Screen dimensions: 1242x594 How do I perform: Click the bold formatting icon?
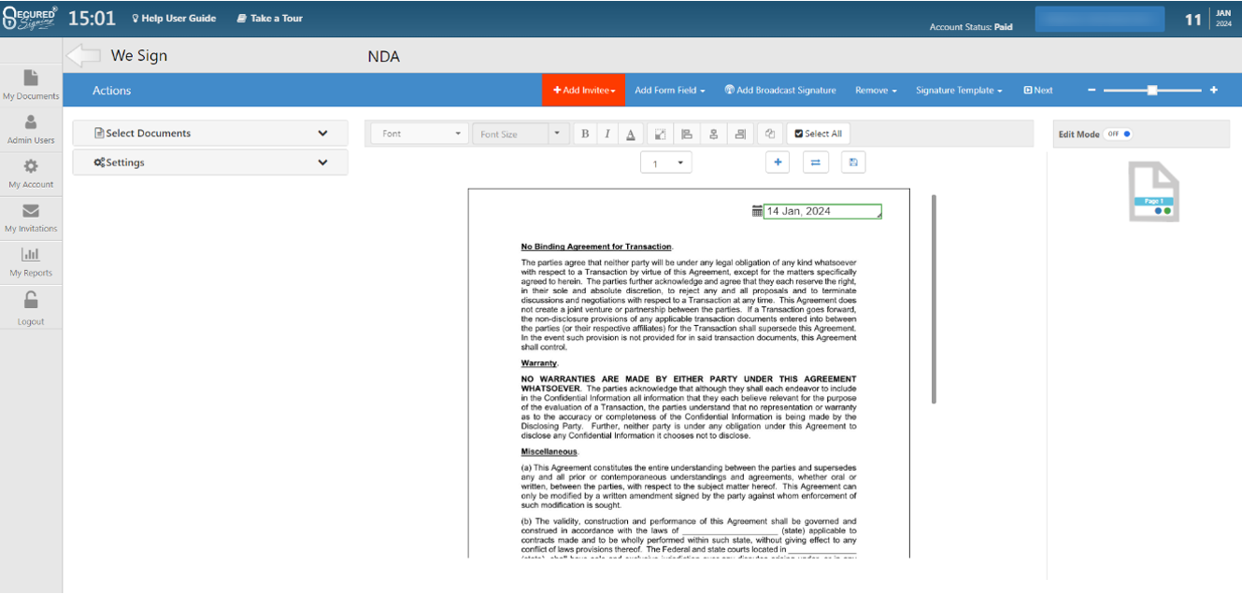point(585,134)
